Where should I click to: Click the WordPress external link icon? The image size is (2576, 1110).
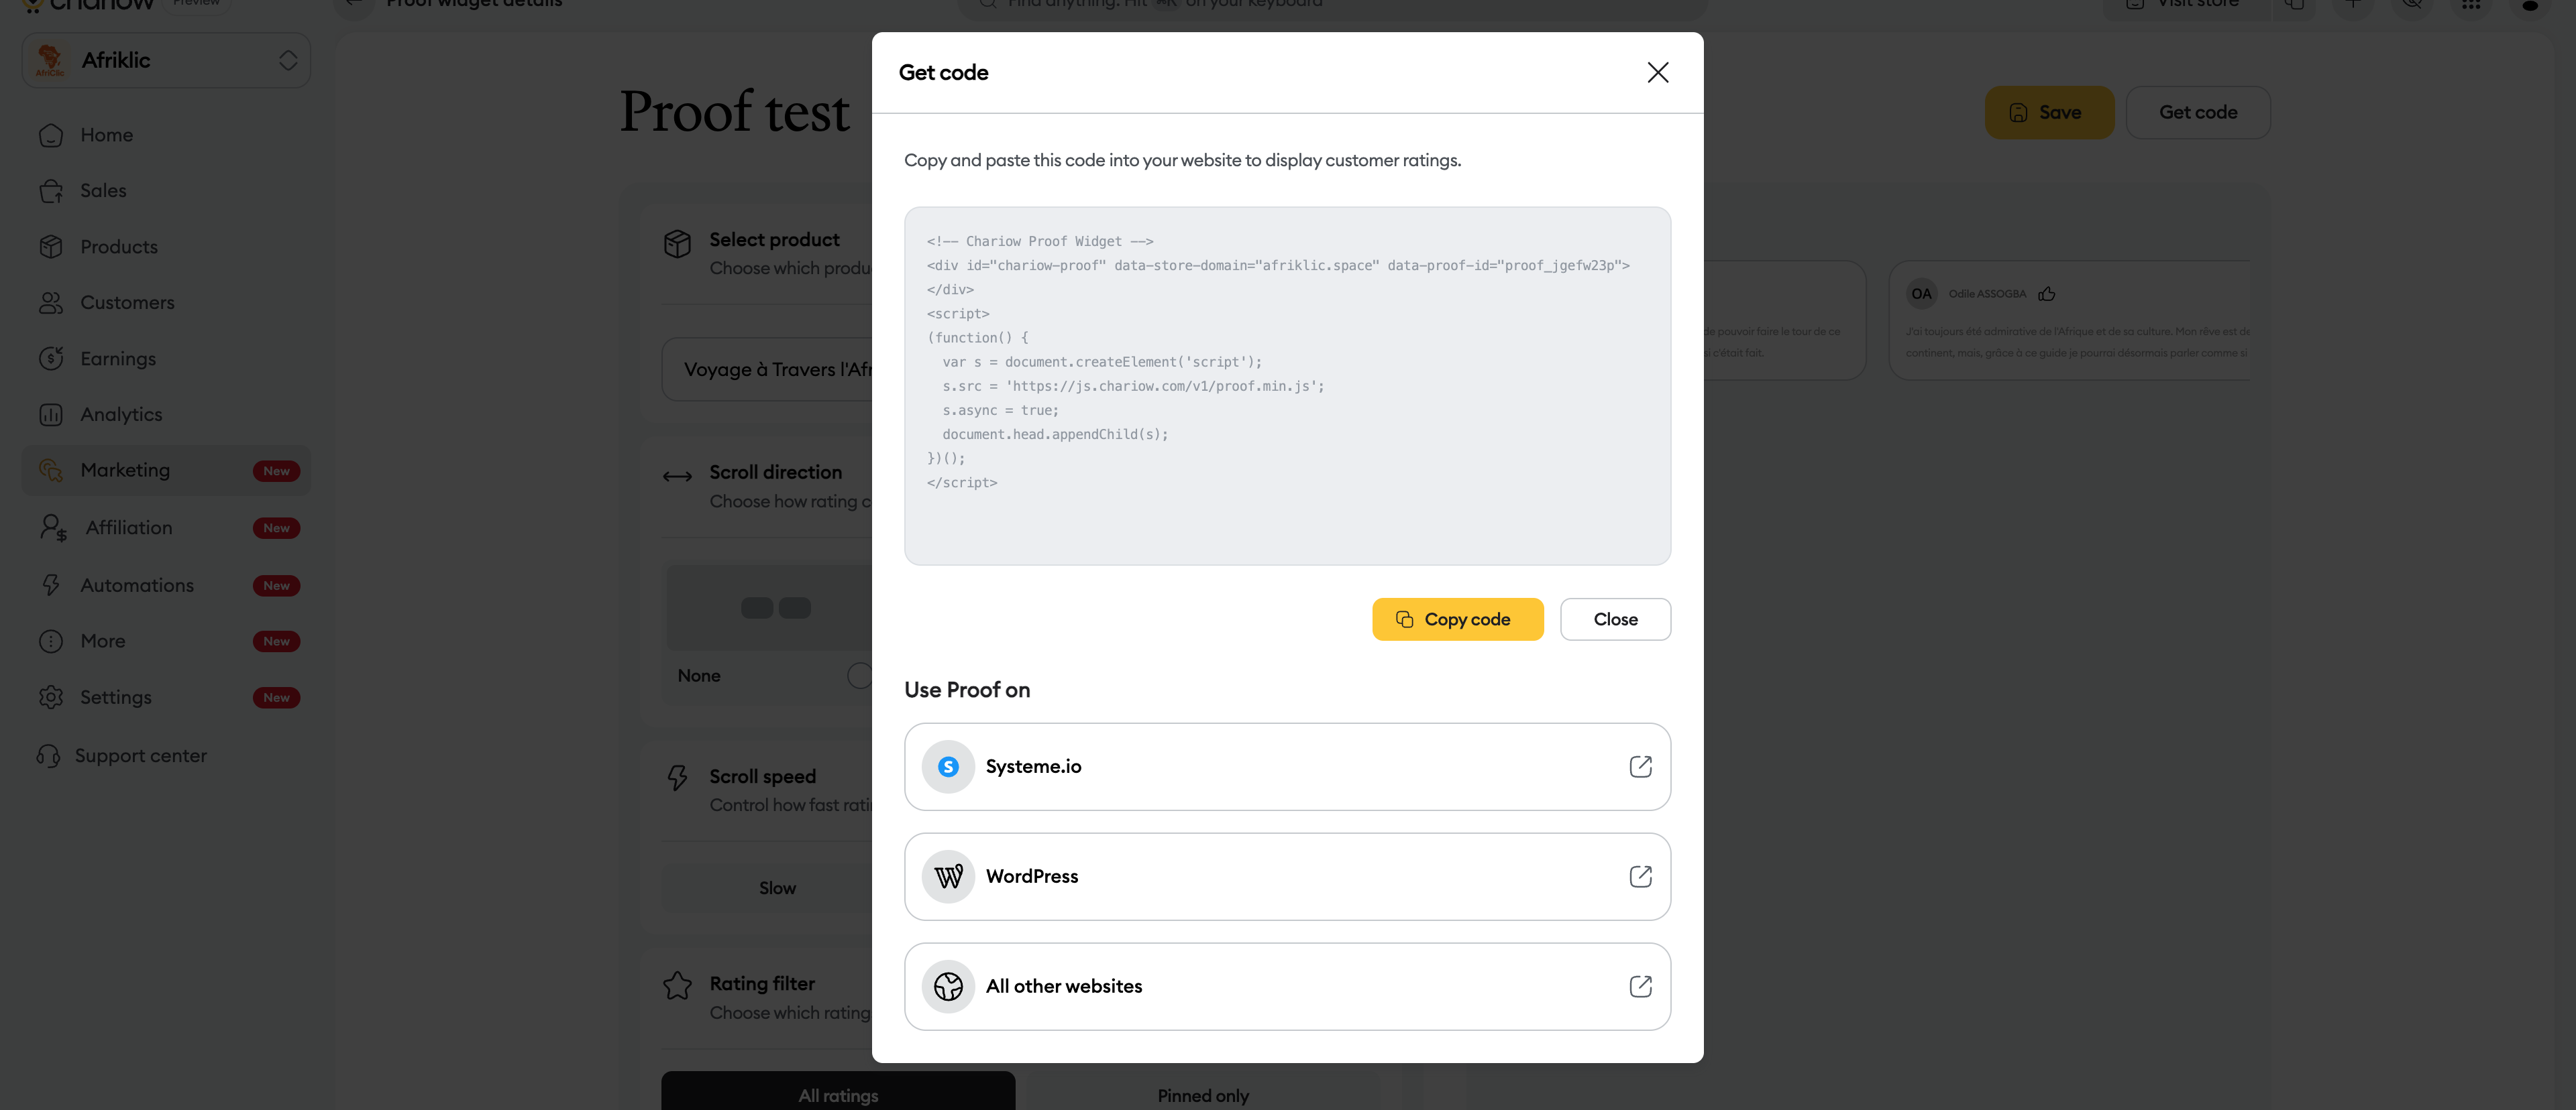pos(1640,876)
